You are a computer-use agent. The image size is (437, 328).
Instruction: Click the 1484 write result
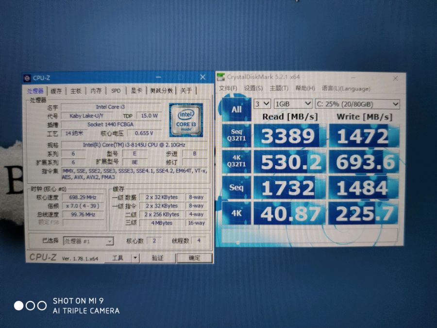tap(363, 188)
